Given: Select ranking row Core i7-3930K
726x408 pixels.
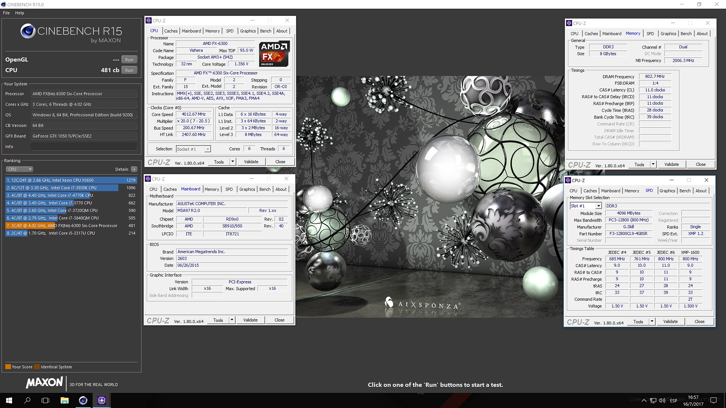Looking at the screenshot, I should click(x=71, y=188).
